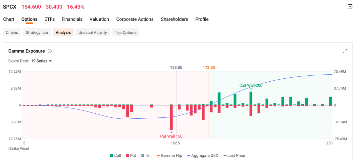Enable the Net series in the legend
This screenshot has height=162, width=357.
(x=146, y=156)
